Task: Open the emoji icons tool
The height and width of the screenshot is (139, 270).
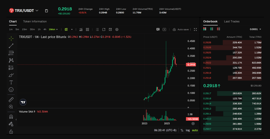Action: click(x=11, y=90)
